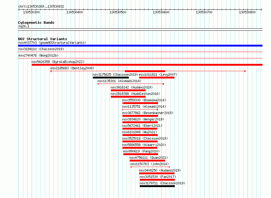
Task: Select red bar of nsv3051530 Fan2017
Action: (x=157, y=180)
